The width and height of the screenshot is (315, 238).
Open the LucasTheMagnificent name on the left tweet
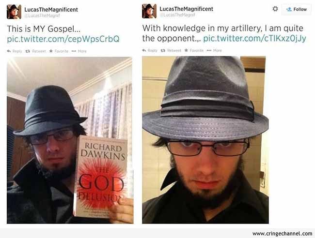point(51,10)
